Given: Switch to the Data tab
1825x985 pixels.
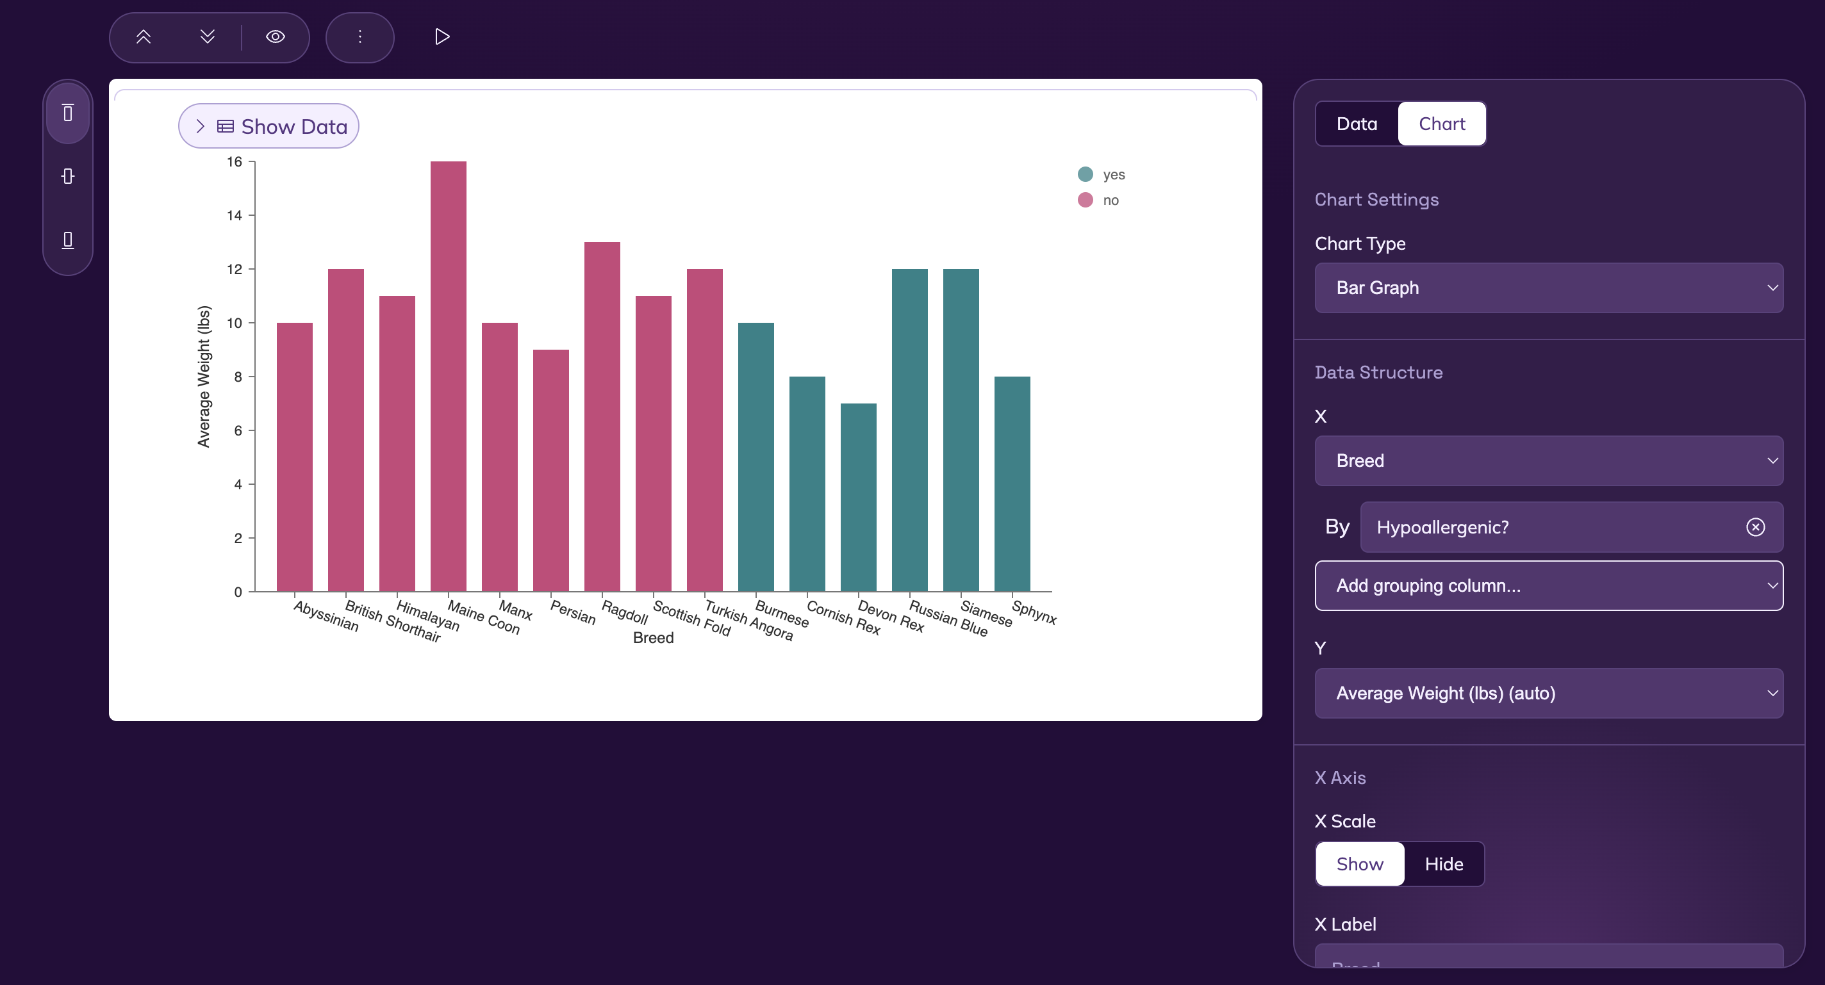Looking at the screenshot, I should pyautogui.click(x=1357, y=122).
